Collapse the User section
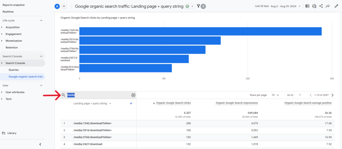The image size is (342, 149). 41,86
